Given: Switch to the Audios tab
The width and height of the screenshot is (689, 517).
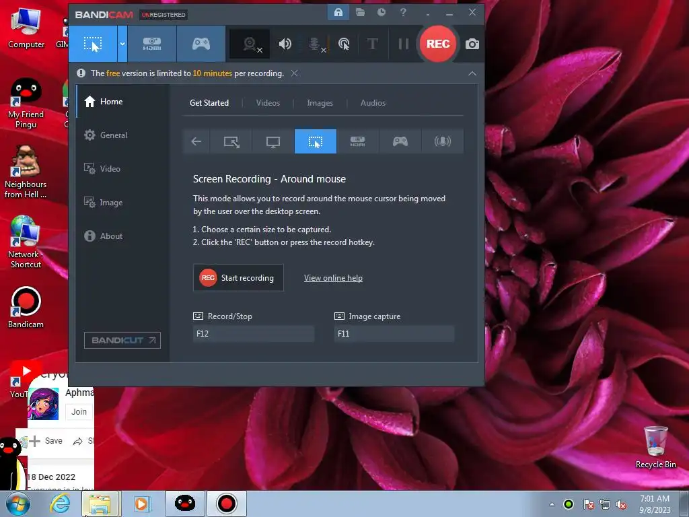Looking at the screenshot, I should tap(373, 103).
